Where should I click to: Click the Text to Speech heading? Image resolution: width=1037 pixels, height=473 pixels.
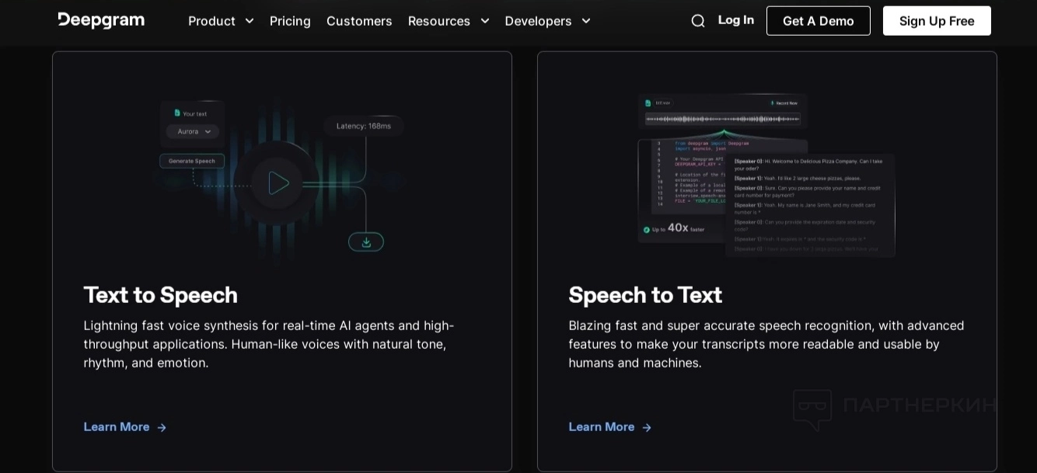160,295
